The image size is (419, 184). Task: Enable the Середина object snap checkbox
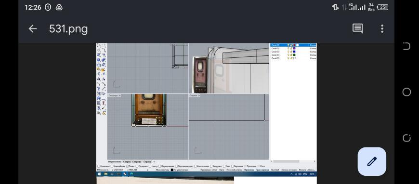[137, 166]
